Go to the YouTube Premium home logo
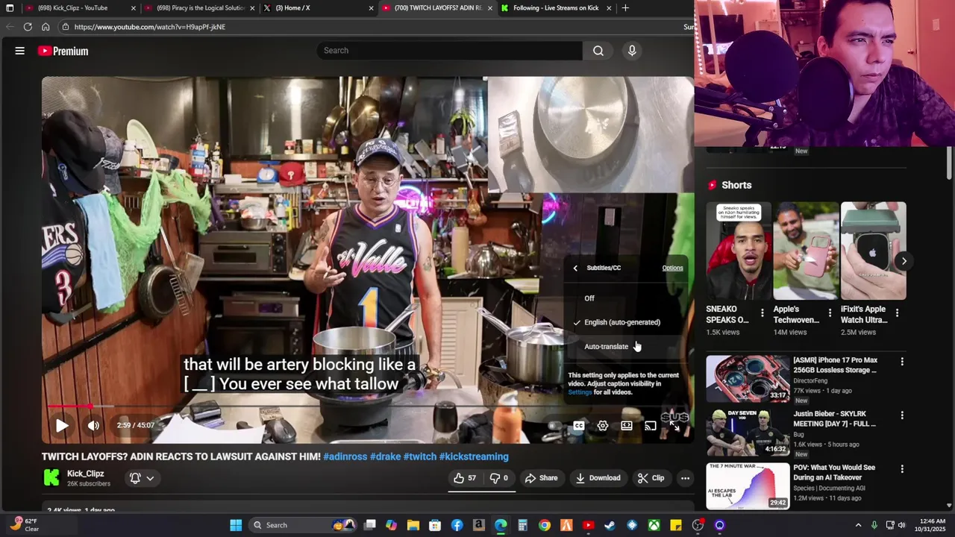 pyautogui.click(x=63, y=51)
